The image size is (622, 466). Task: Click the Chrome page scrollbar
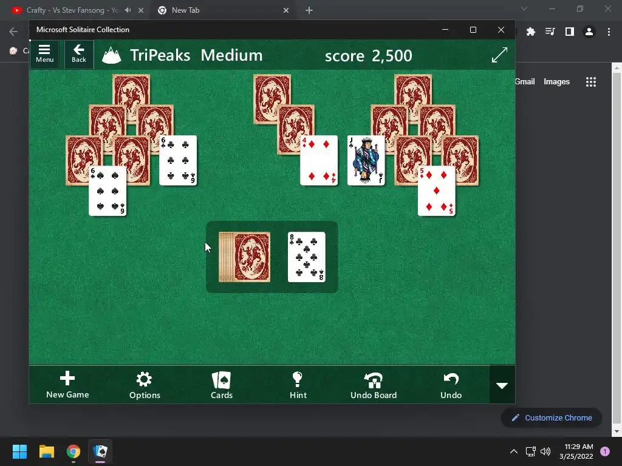coord(617,249)
